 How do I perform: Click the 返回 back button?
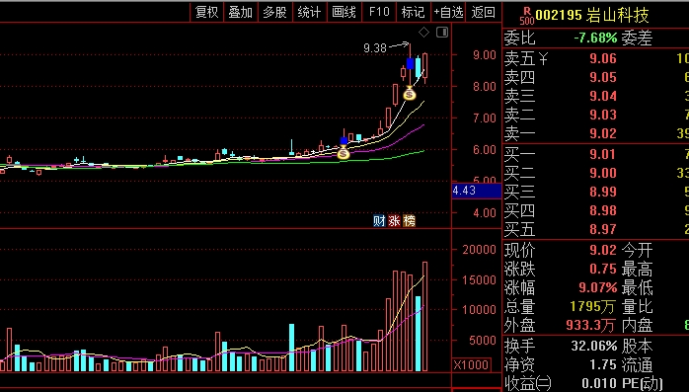pos(484,12)
